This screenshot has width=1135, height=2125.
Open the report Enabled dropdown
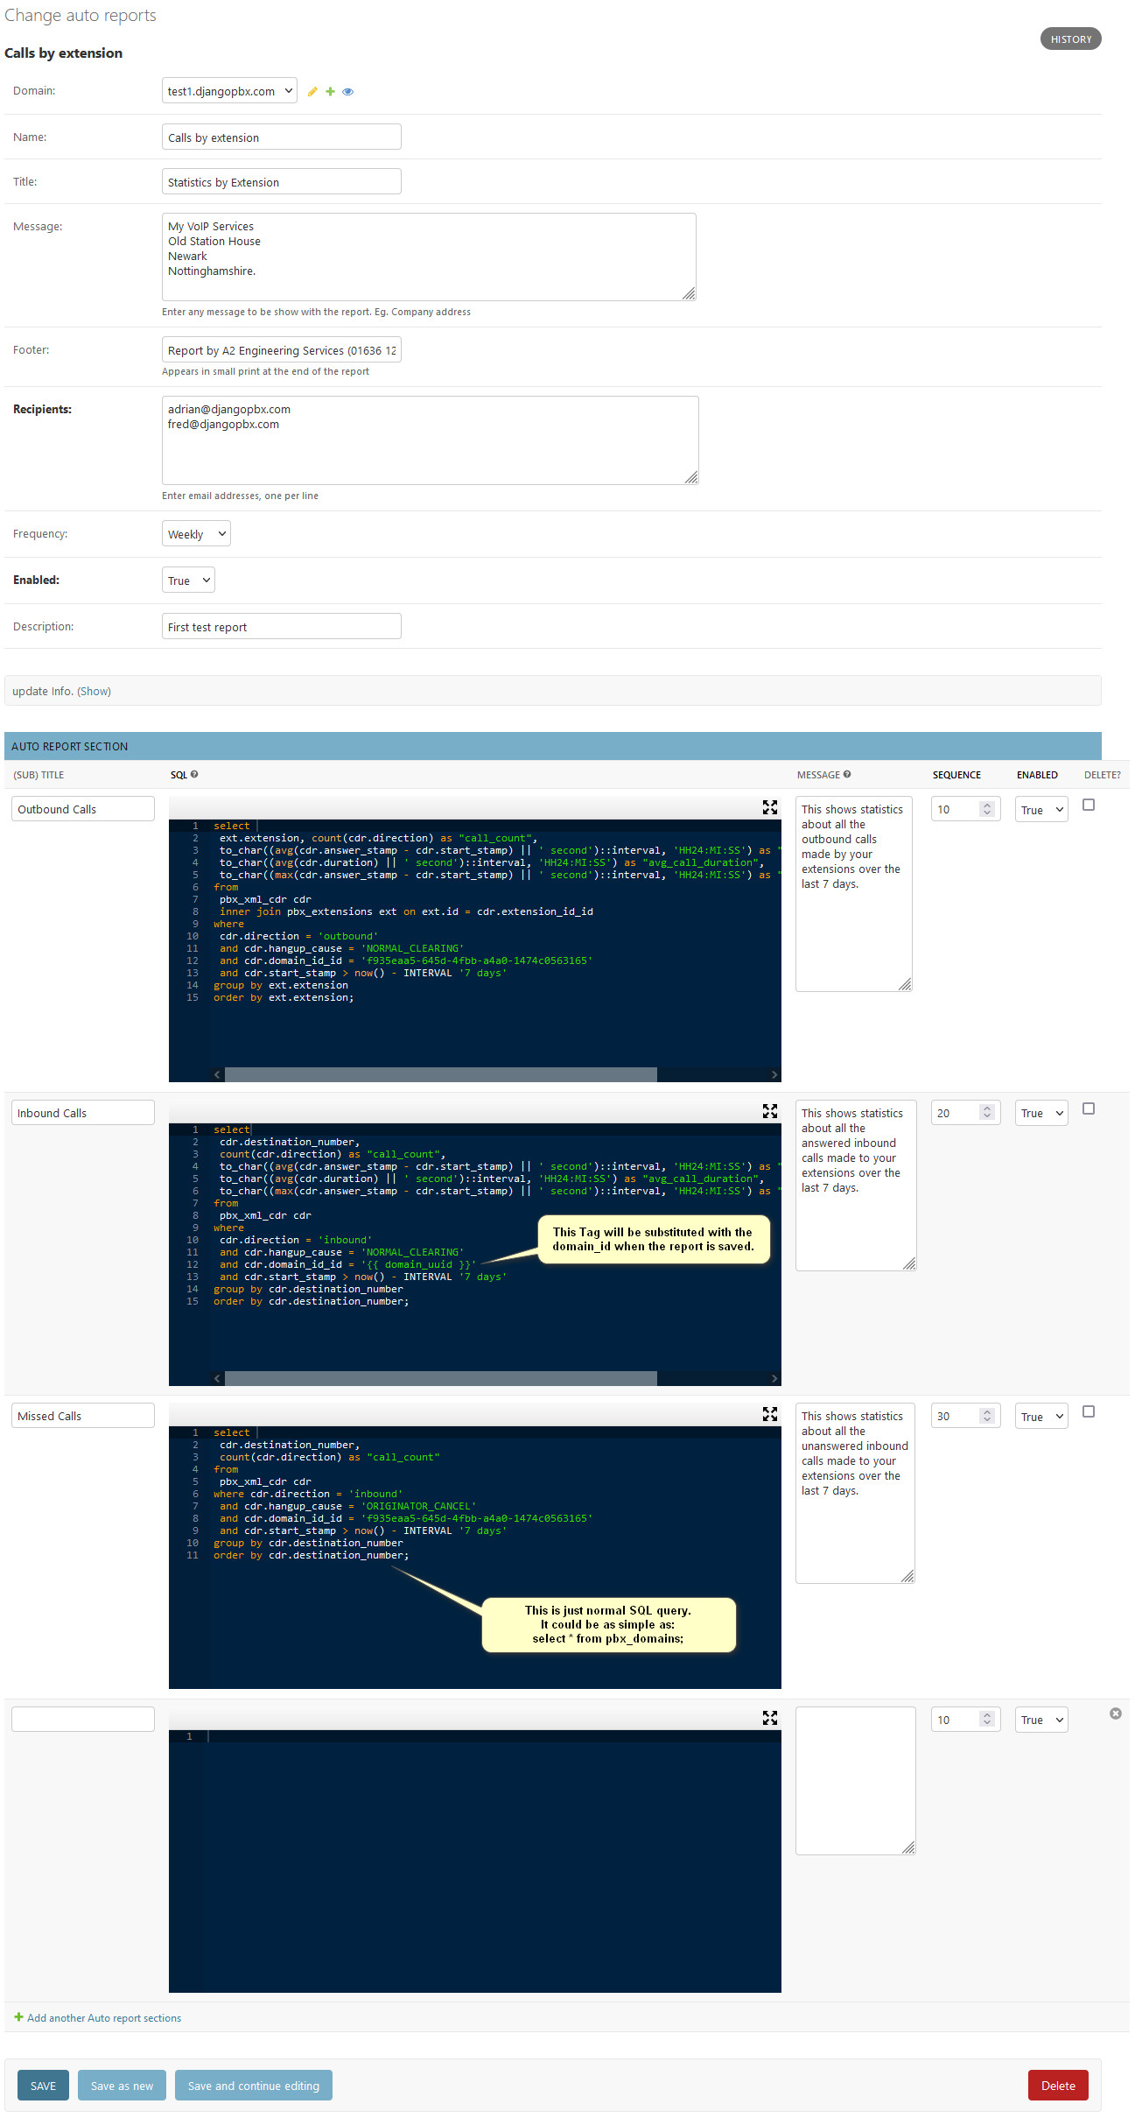click(x=188, y=581)
